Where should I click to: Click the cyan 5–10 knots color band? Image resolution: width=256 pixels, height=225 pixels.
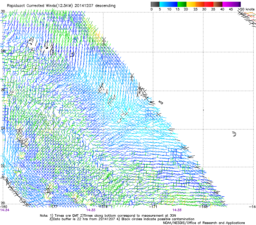(x=164, y=4)
